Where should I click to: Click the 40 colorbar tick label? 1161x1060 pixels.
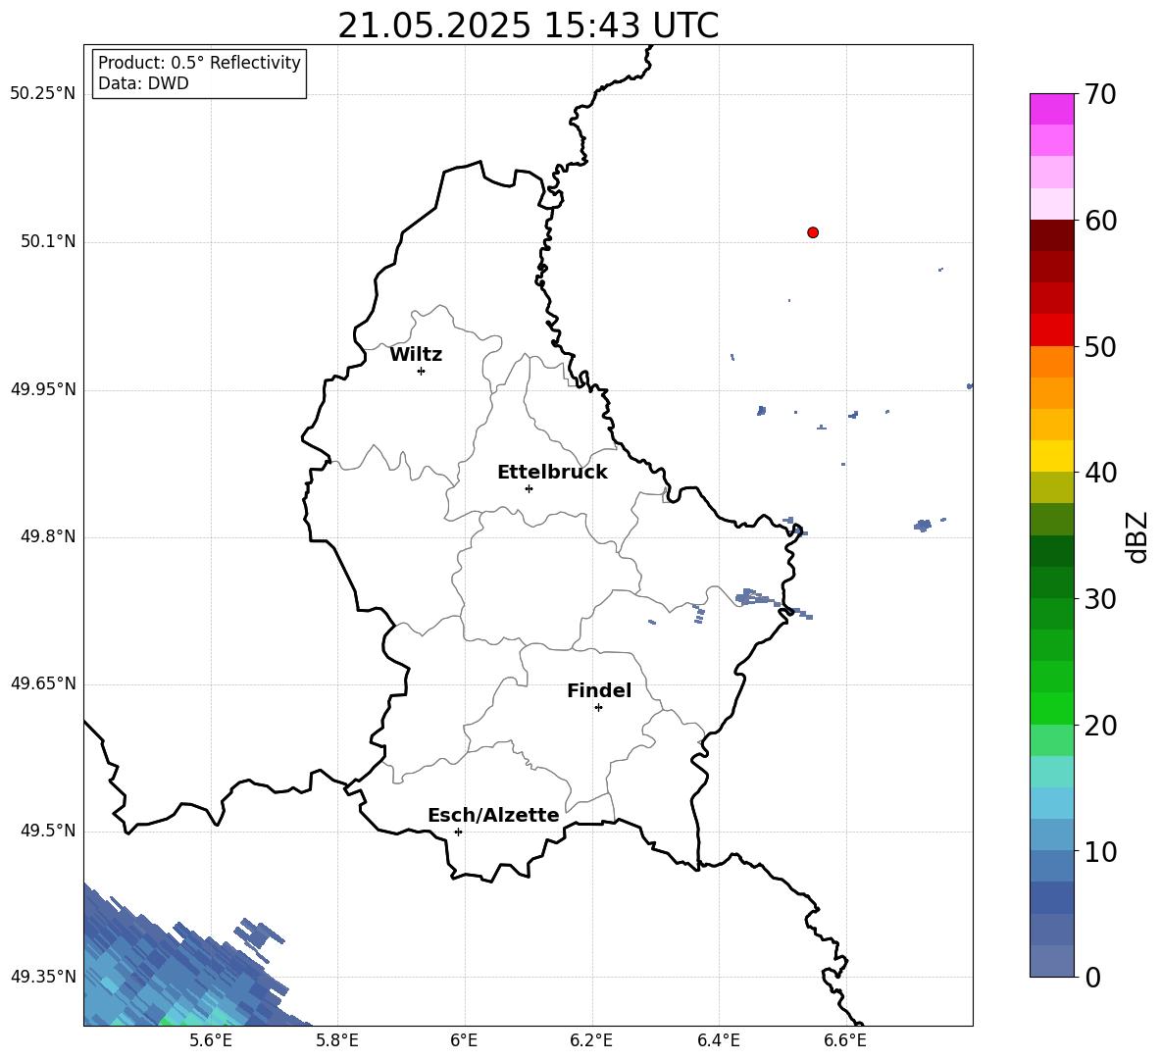click(1100, 473)
